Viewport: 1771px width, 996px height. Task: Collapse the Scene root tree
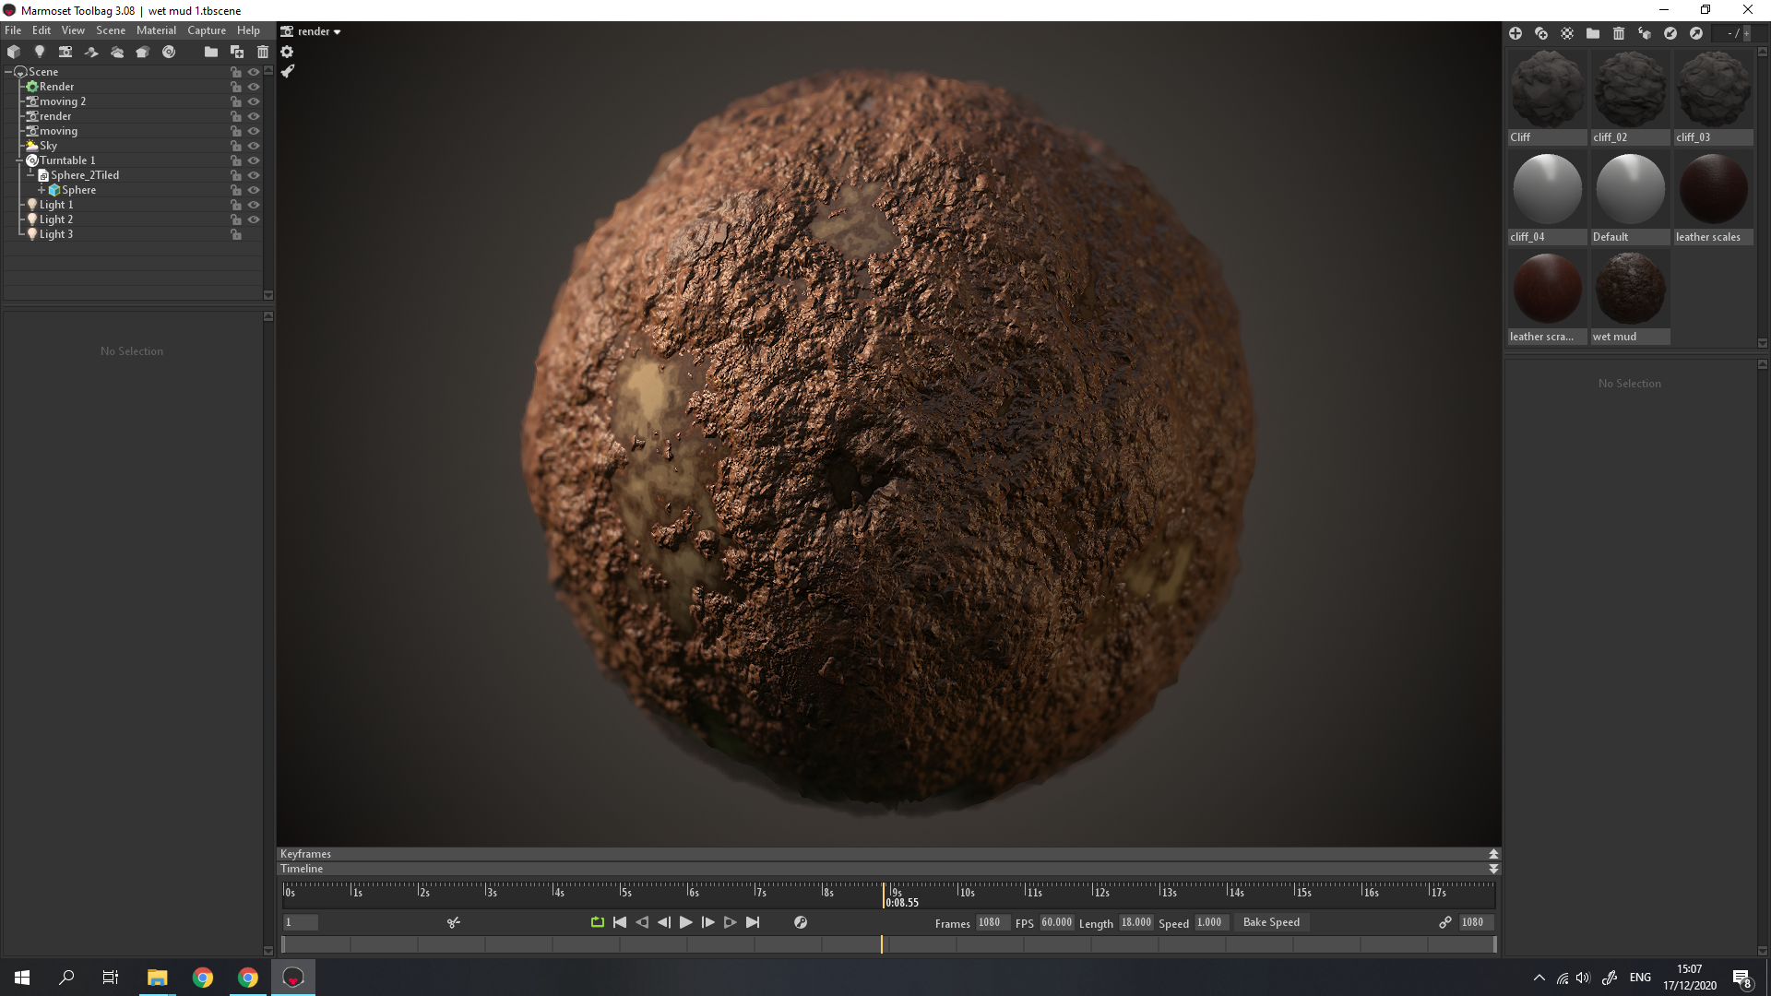(x=8, y=72)
